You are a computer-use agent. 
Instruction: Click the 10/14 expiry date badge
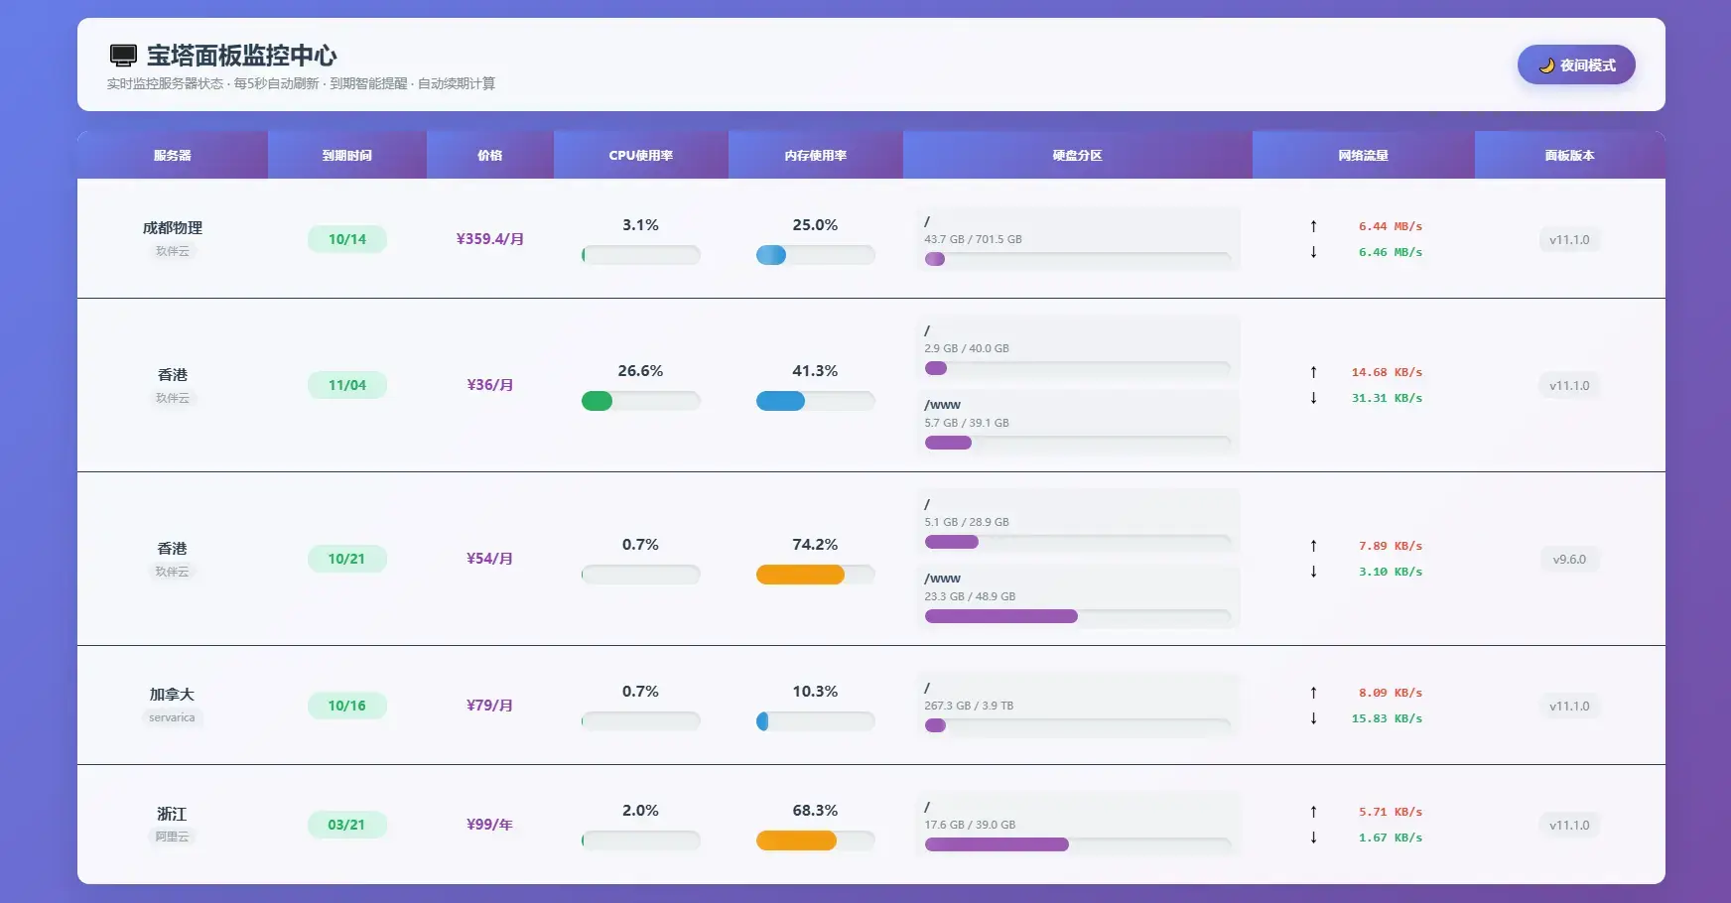click(346, 239)
